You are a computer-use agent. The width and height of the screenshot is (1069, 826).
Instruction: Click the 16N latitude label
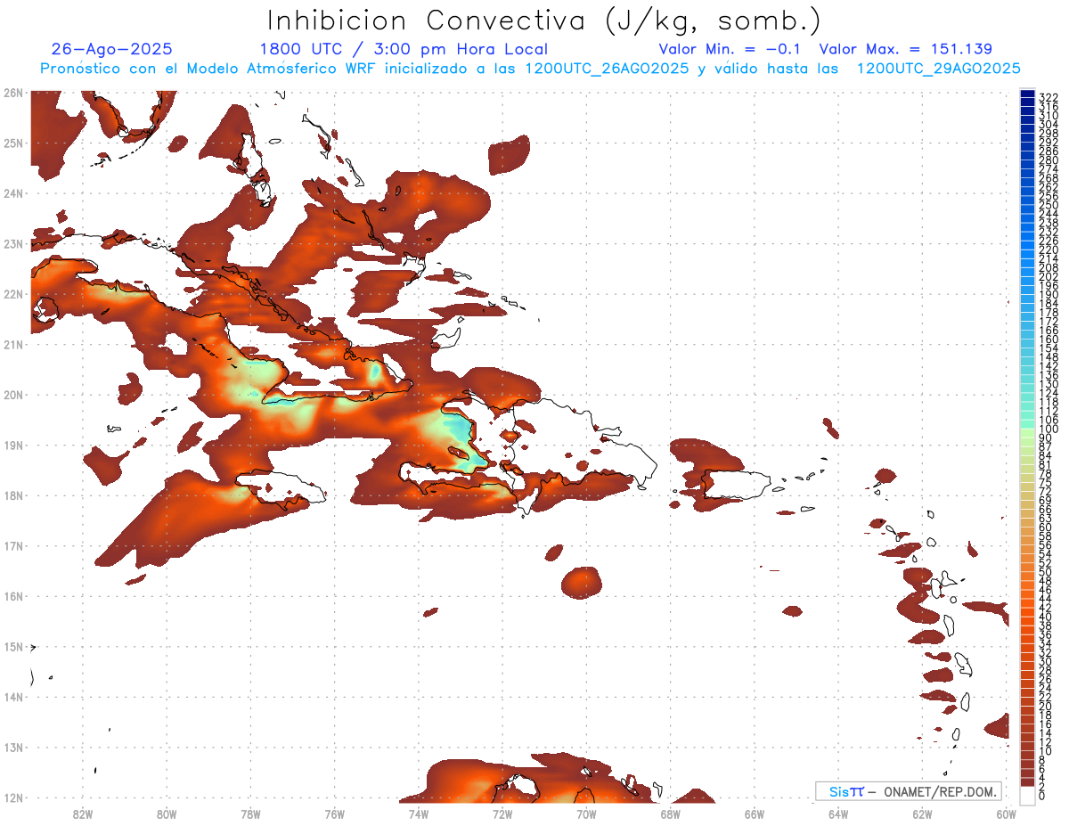pyautogui.click(x=12, y=596)
